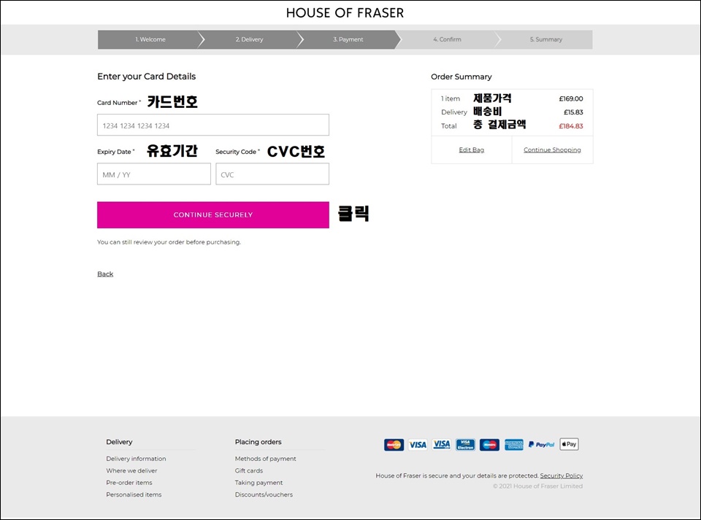Viewport: 701px width, 520px height.
Task: Open the Methods of payment link
Action: coord(266,459)
